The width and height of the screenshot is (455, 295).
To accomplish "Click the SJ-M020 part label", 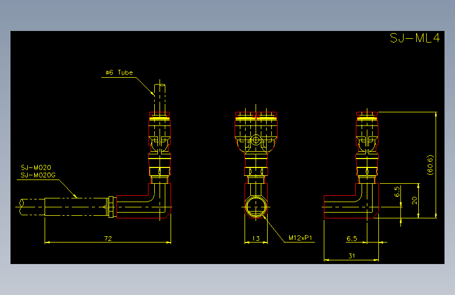I will point(36,167).
